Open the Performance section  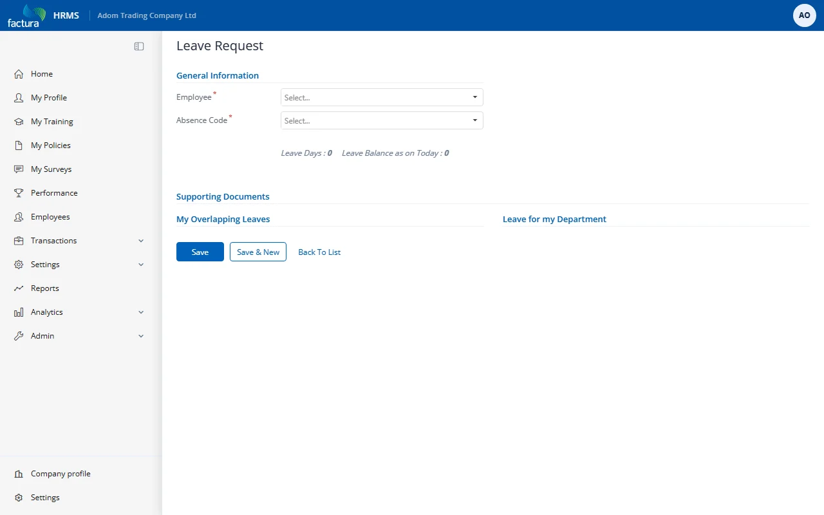(x=54, y=193)
